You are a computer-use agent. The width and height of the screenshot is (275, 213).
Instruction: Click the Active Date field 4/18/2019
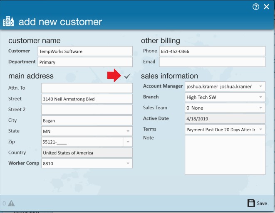225,119
